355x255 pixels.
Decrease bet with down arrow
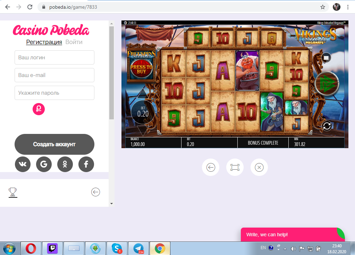[143, 130]
